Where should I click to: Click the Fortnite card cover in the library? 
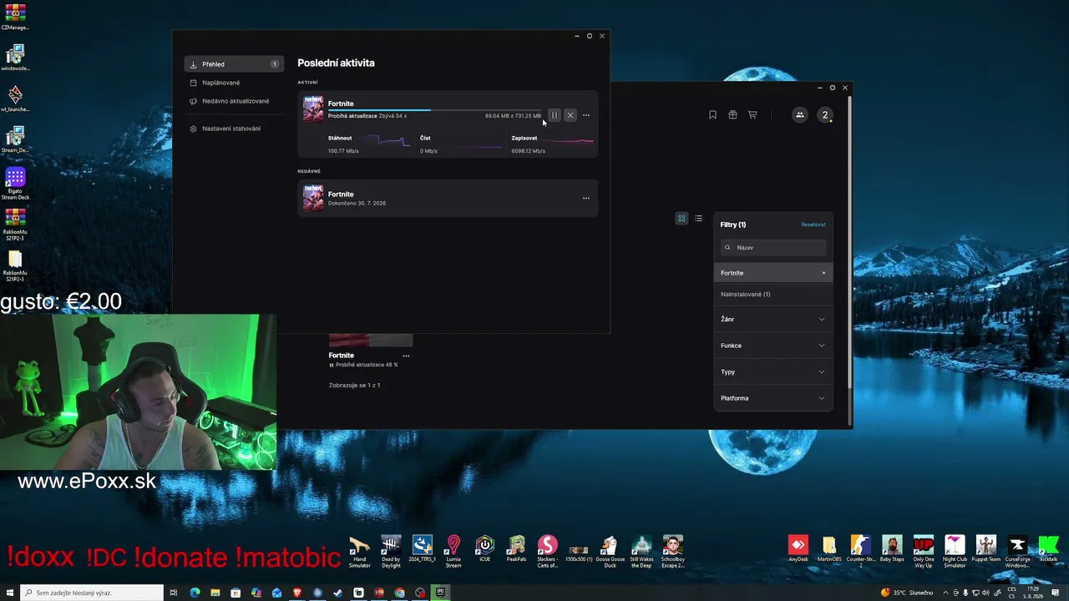pyautogui.click(x=371, y=340)
